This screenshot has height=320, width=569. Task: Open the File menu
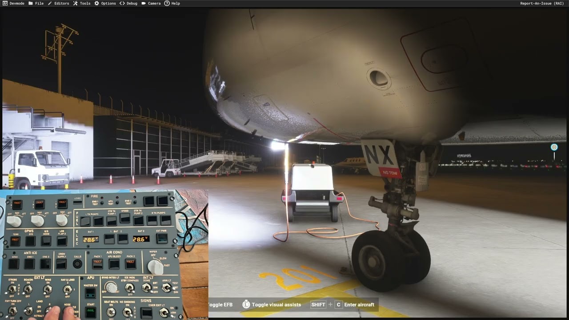36,3
